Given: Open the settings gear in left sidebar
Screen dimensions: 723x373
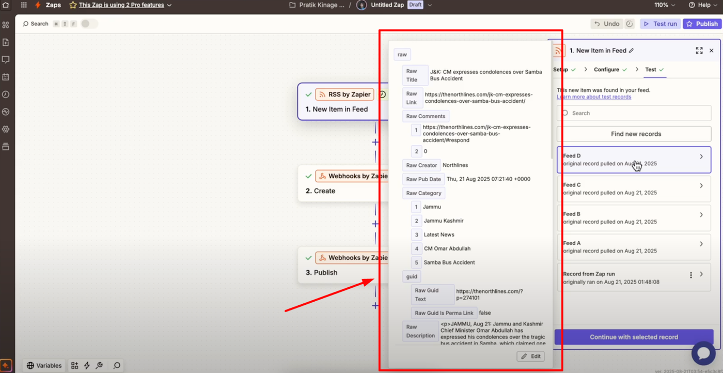Looking at the screenshot, I should (x=6, y=129).
